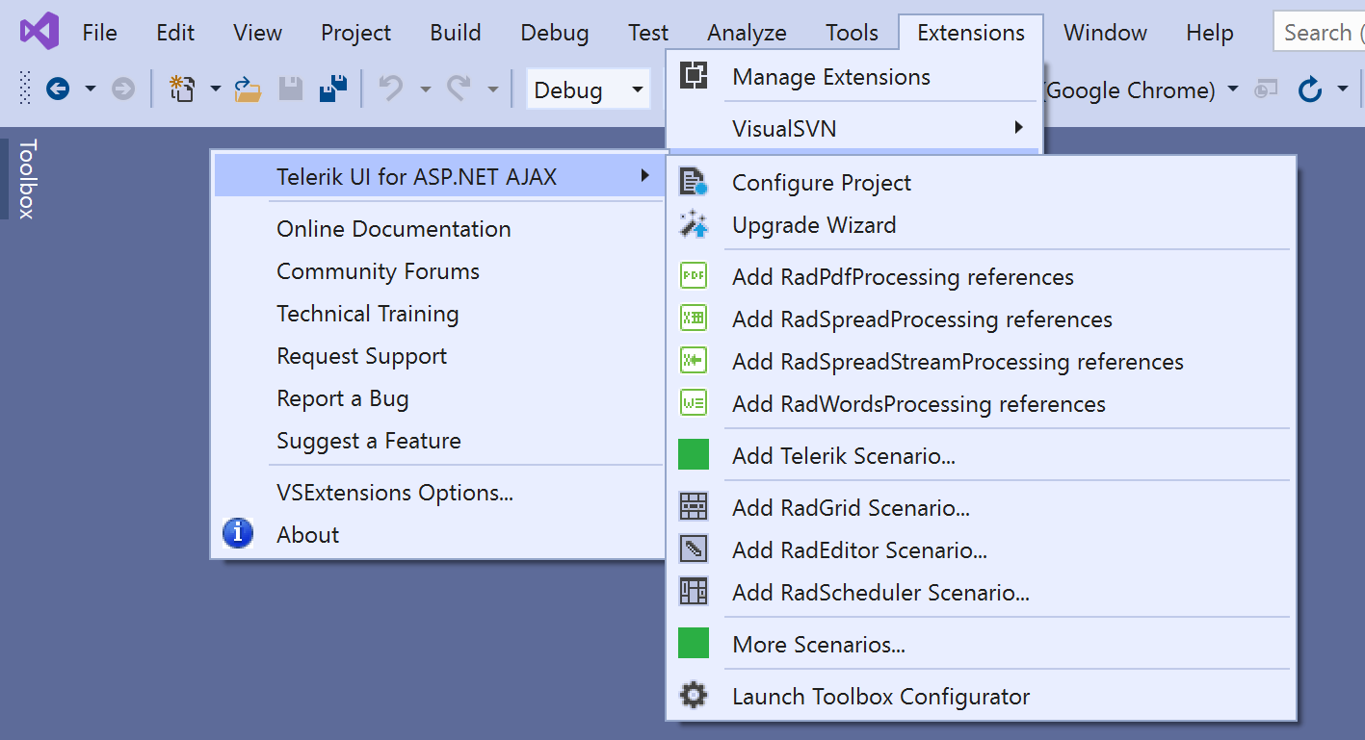This screenshot has height=740, width=1365.
Task: Click Report a Bug
Action: pyautogui.click(x=343, y=398)
